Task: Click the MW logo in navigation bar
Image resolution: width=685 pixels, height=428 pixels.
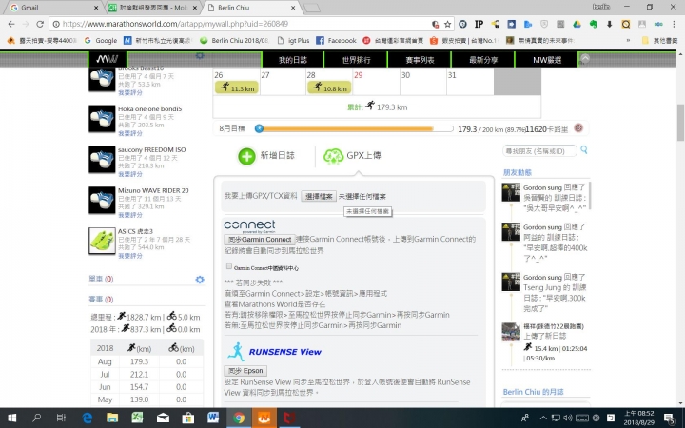Action: coord(107,59)
